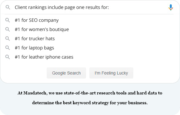Click search icon beside trucker hats

point(8,39)
